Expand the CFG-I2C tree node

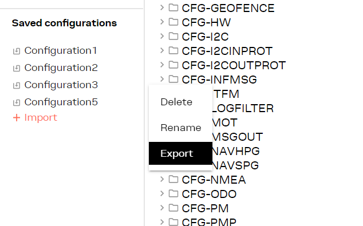(x=162, y=36)
